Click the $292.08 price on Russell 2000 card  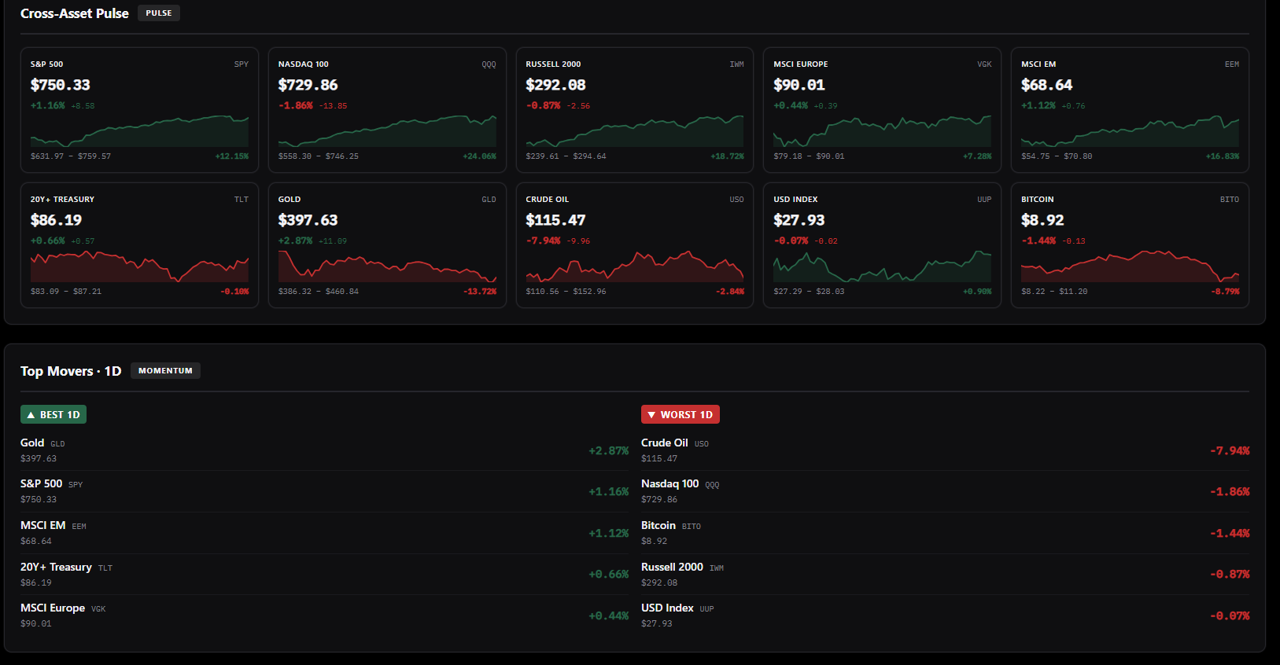(x=556, y=85)
